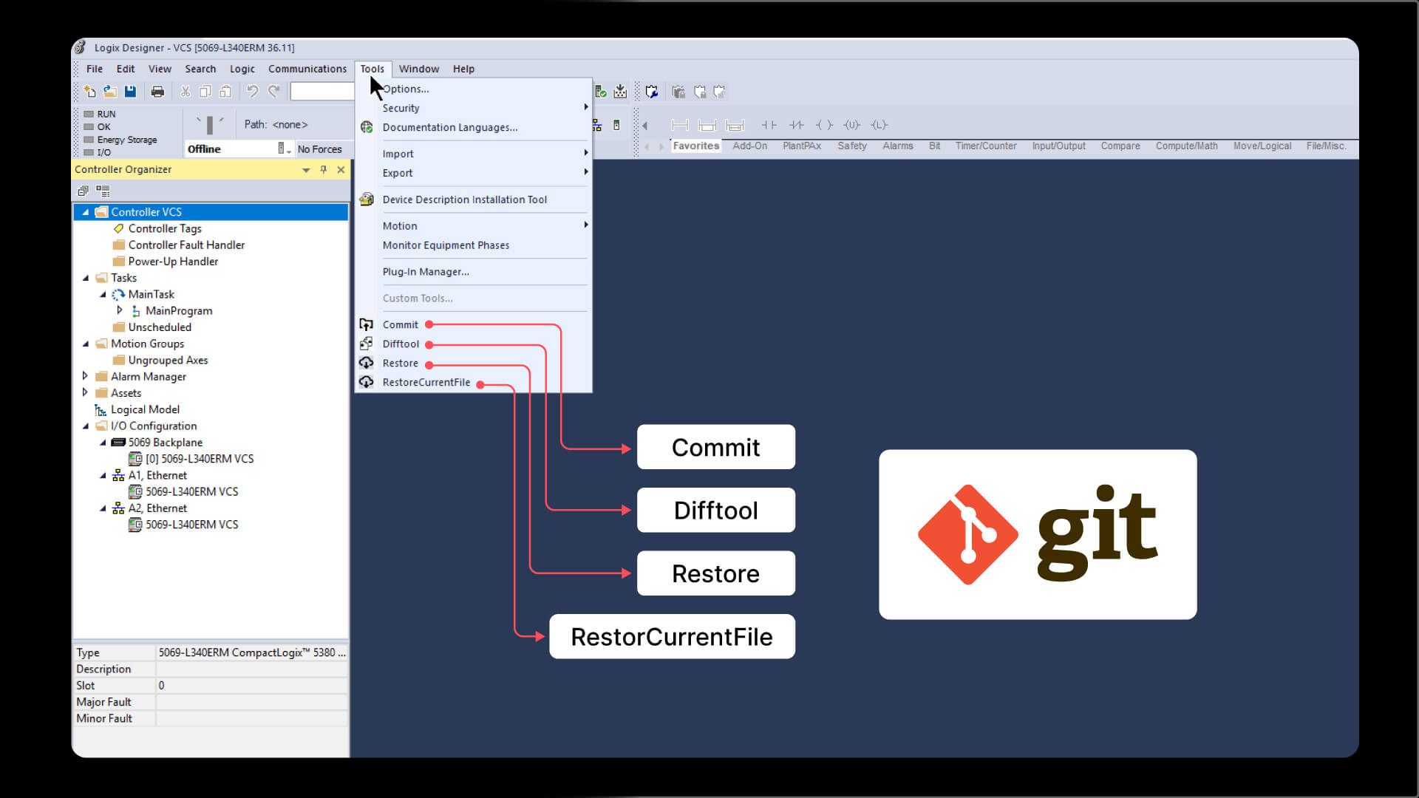Screen dimensions: 1419x798
Task: Expand the MainProgram tree node
Action: 120,310
